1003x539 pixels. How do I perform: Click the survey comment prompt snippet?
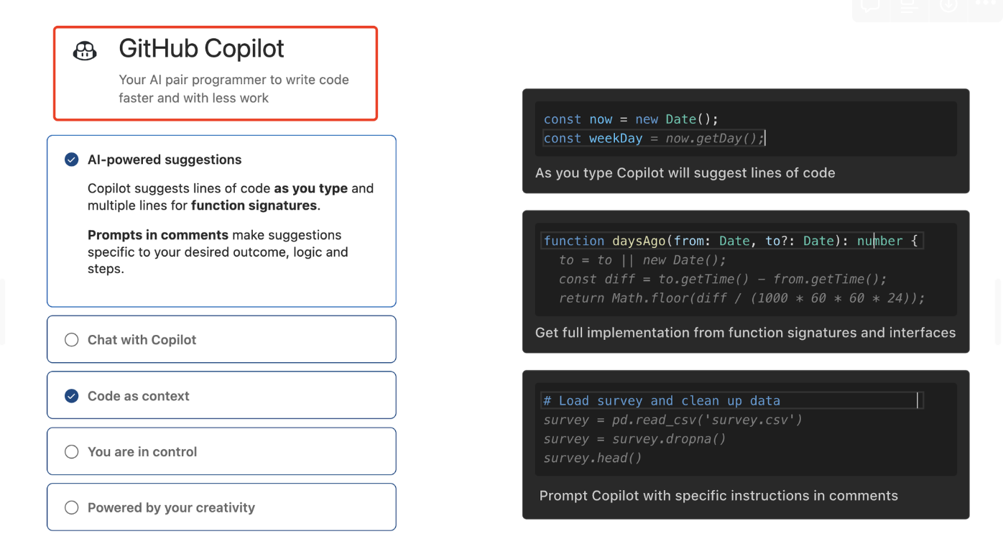click(x=746, y=444)
